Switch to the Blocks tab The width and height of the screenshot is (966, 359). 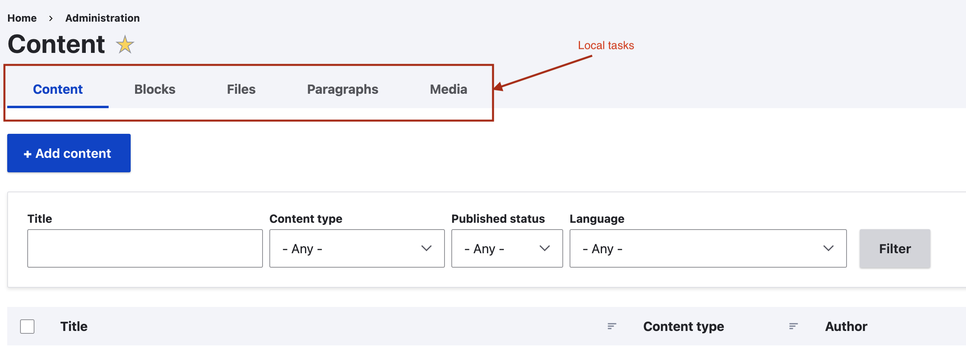click(x=155, y=89)
